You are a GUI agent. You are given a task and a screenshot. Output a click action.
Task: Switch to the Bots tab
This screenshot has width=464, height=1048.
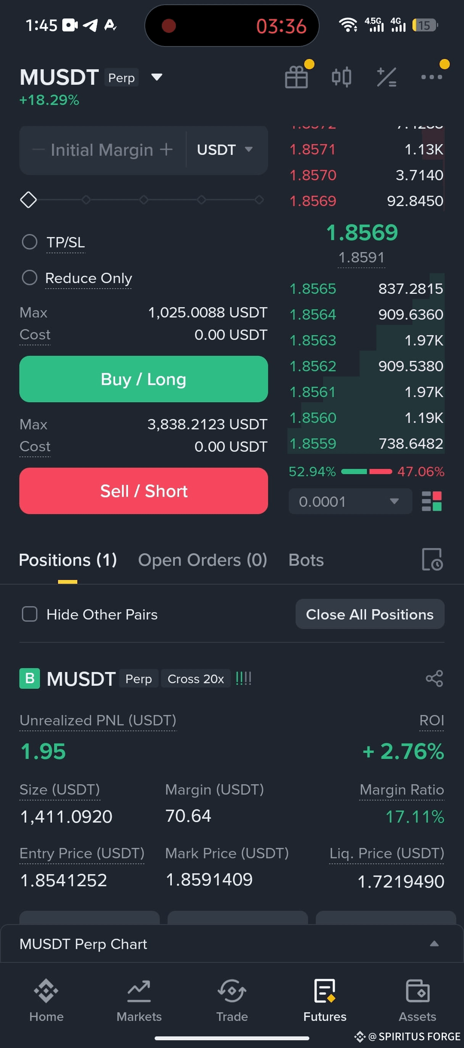click(306, 560)
